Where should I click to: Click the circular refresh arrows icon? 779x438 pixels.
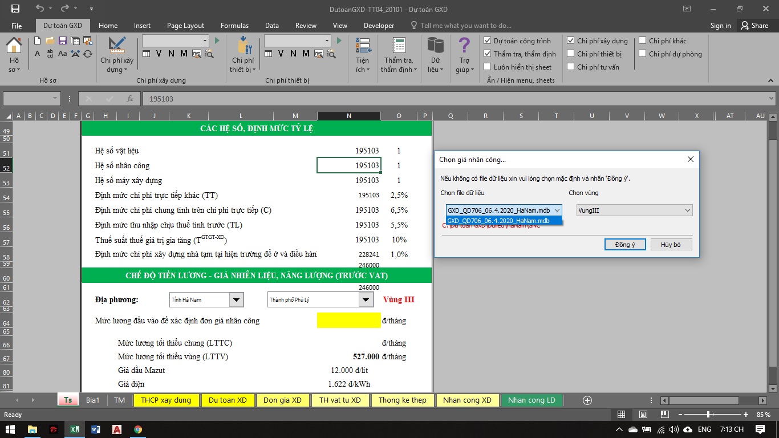point(88,54)
